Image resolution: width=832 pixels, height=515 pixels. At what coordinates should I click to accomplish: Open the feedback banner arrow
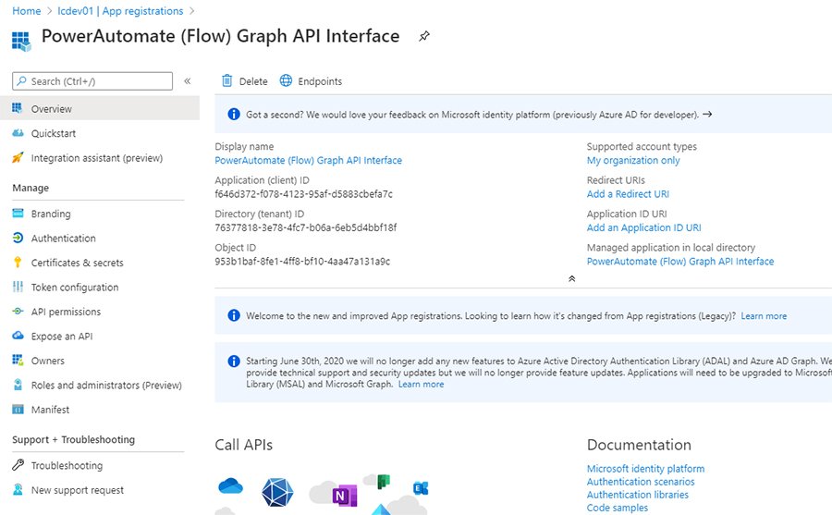(707, 115)
